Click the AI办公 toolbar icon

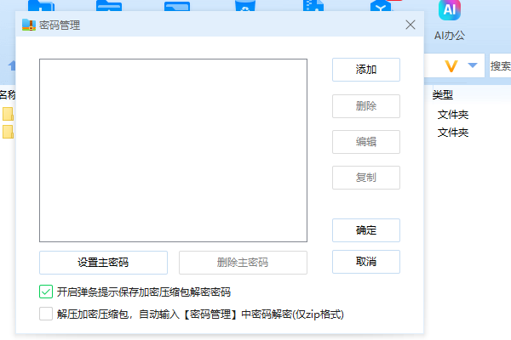tap(448, 12)
